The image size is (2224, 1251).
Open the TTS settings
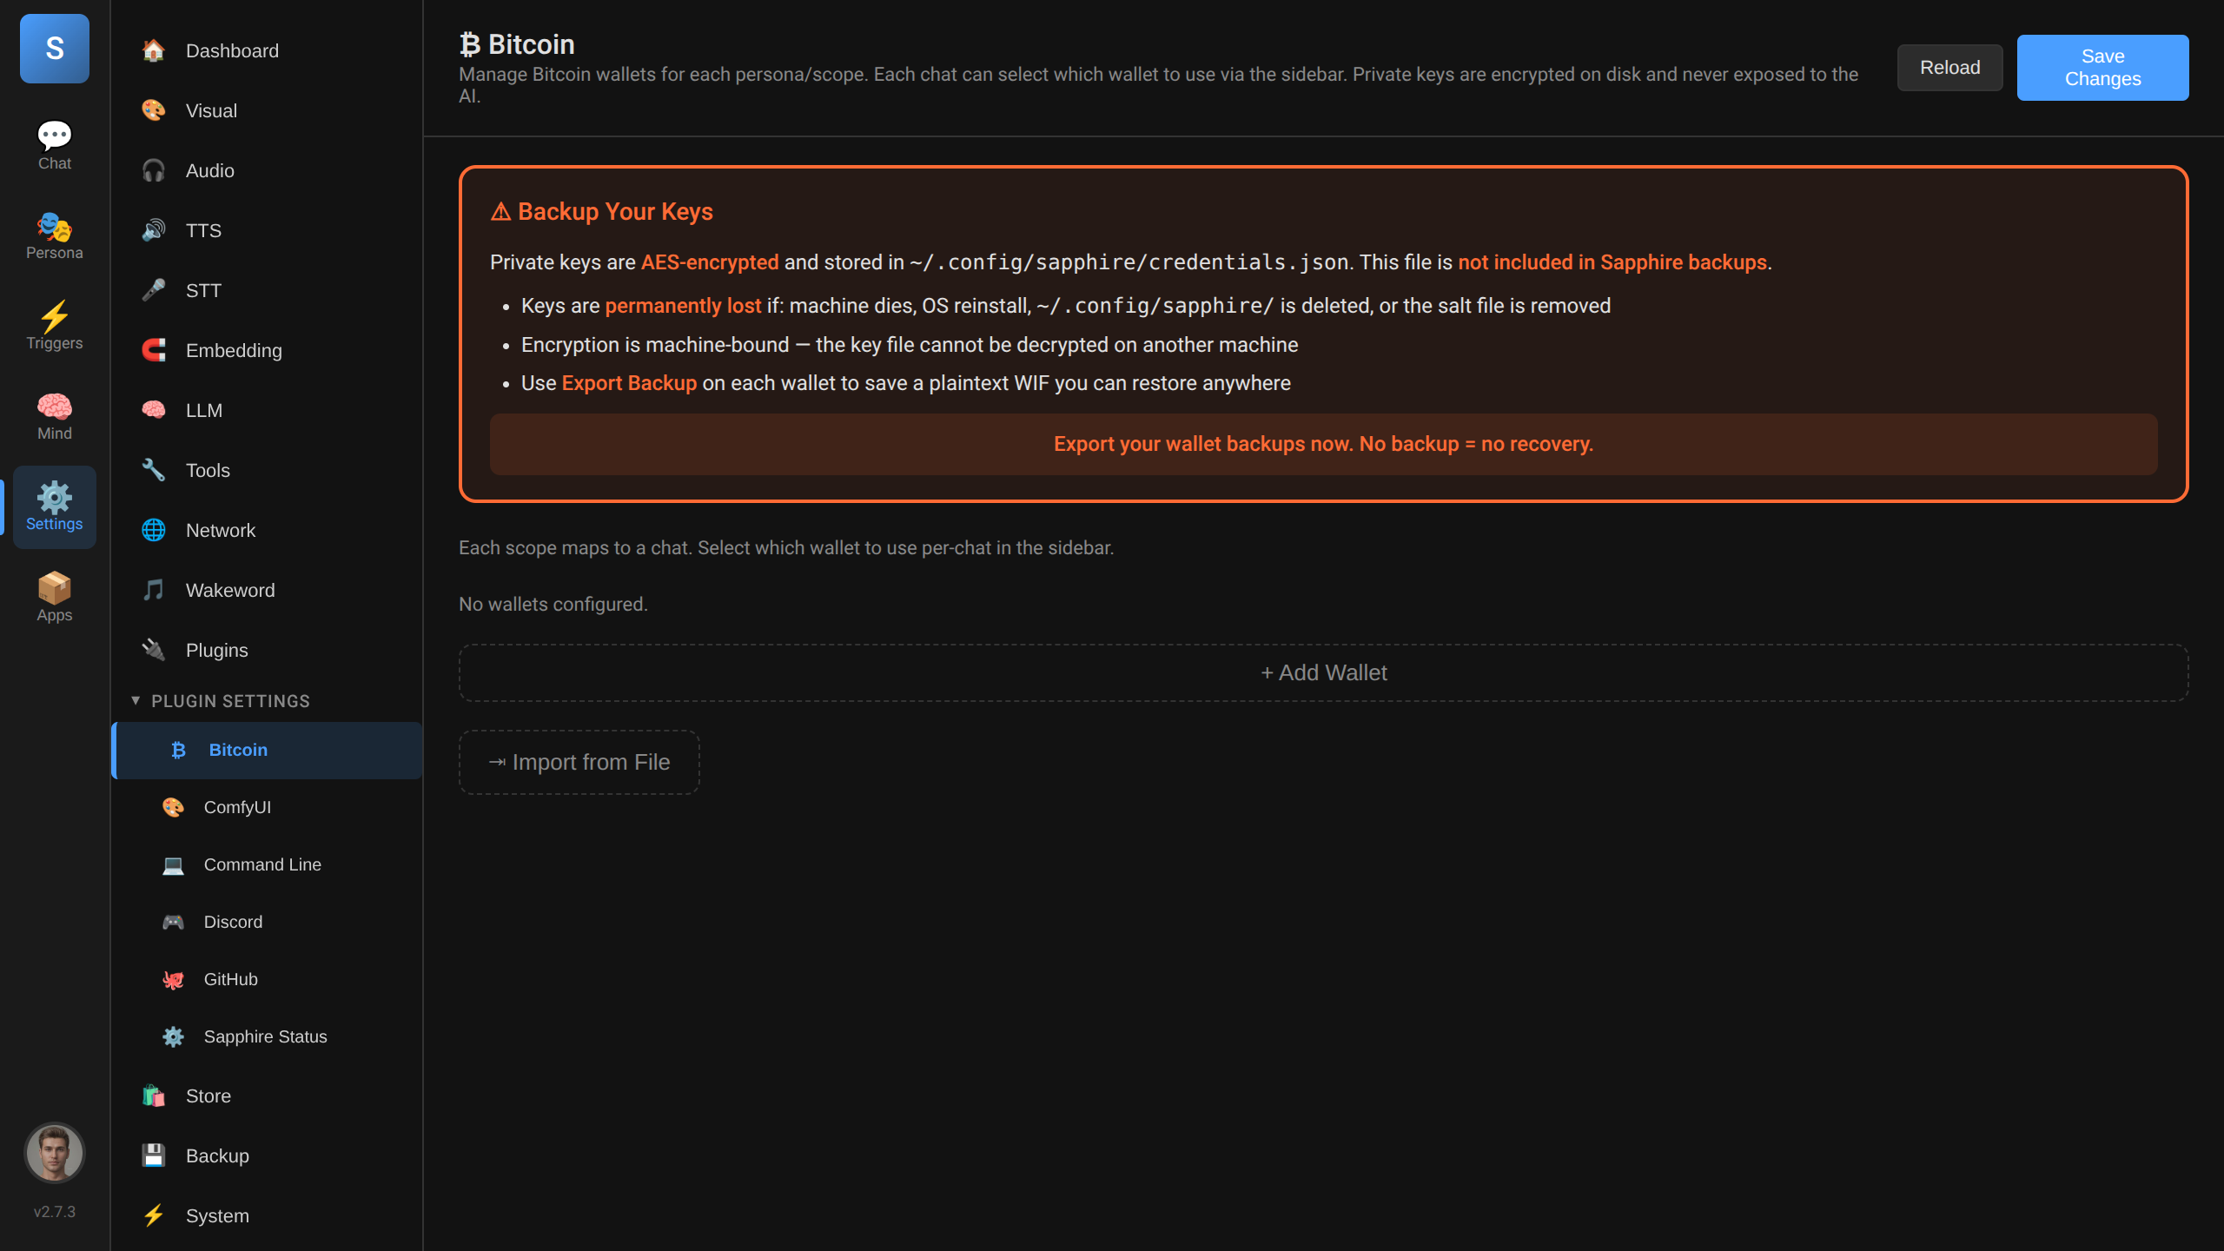[267, 230]
